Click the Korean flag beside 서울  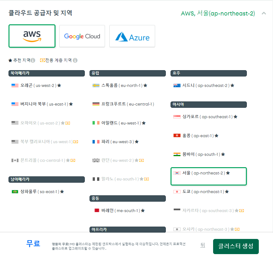pyautogui.click(x=177, y=173)
